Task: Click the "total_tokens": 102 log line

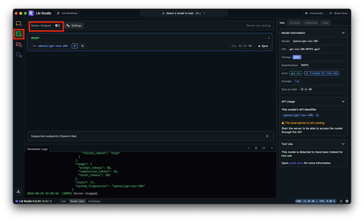Action: 94,175
